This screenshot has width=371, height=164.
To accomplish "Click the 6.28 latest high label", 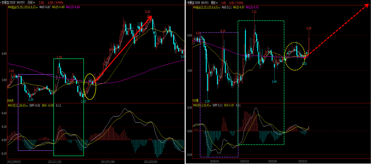I will (x=308, y=28).
